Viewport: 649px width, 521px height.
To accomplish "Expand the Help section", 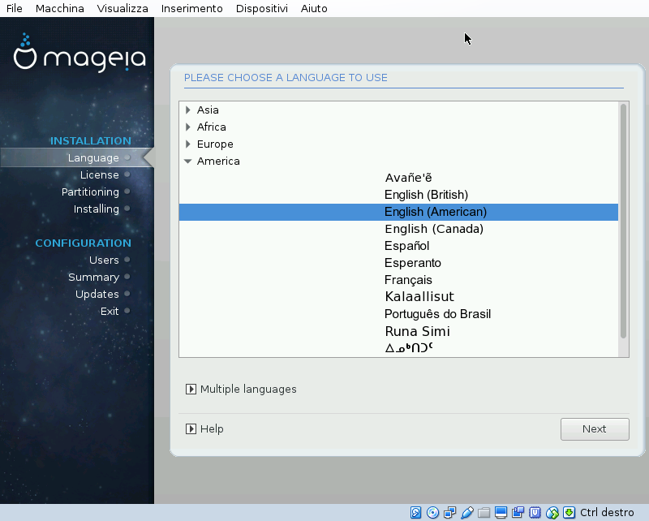I will click(x=191, y=428).
